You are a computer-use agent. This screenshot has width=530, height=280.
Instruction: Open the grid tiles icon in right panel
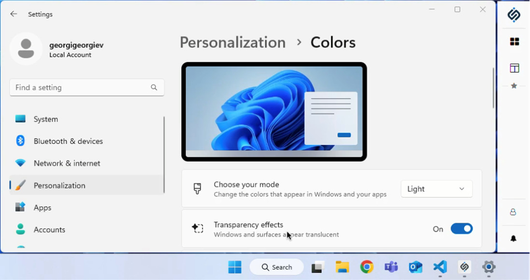(x=515, y=42)
